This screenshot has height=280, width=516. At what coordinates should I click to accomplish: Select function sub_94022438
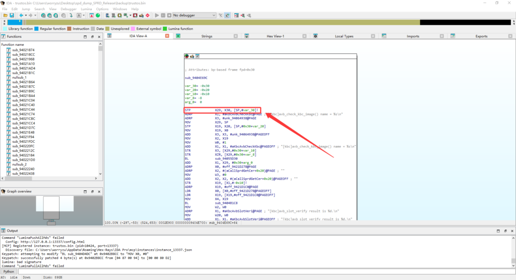[x=23, y=174]
